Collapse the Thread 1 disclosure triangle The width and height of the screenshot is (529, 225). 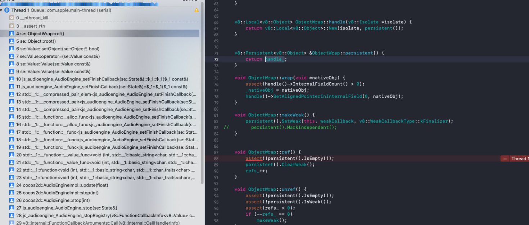(2, 10)
